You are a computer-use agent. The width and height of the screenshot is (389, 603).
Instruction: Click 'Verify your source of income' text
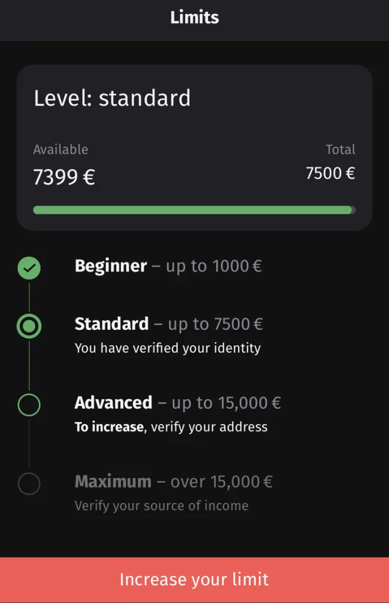tap(161, 506)
